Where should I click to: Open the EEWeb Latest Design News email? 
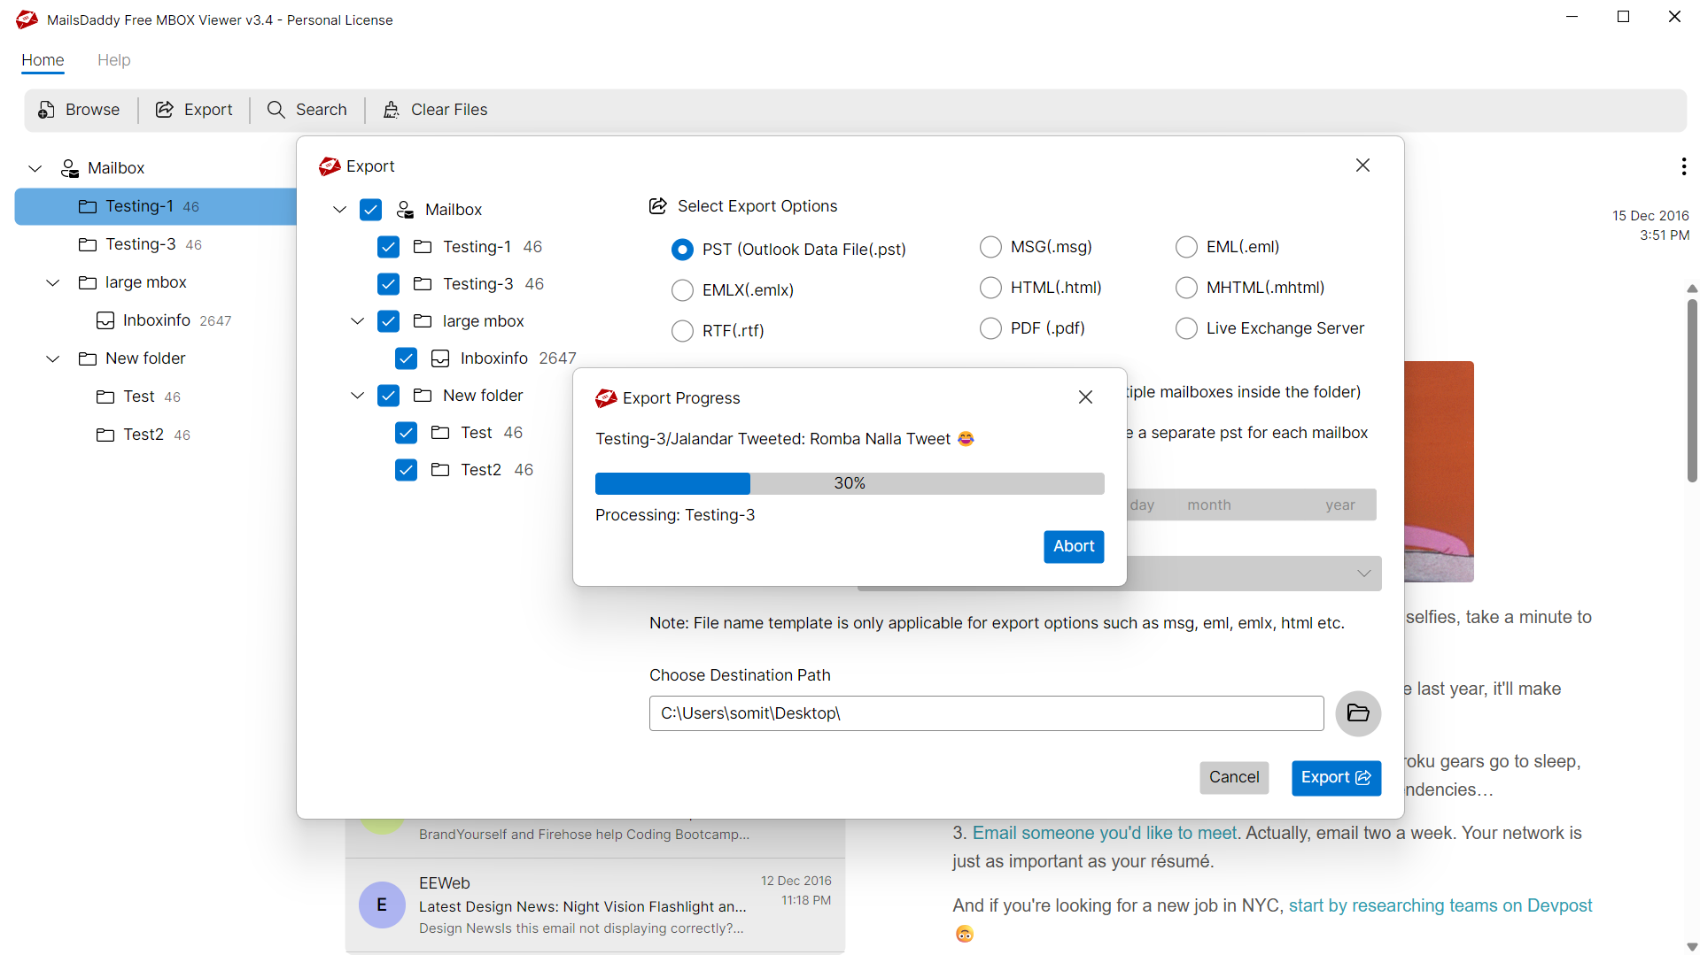click(594, 905)
